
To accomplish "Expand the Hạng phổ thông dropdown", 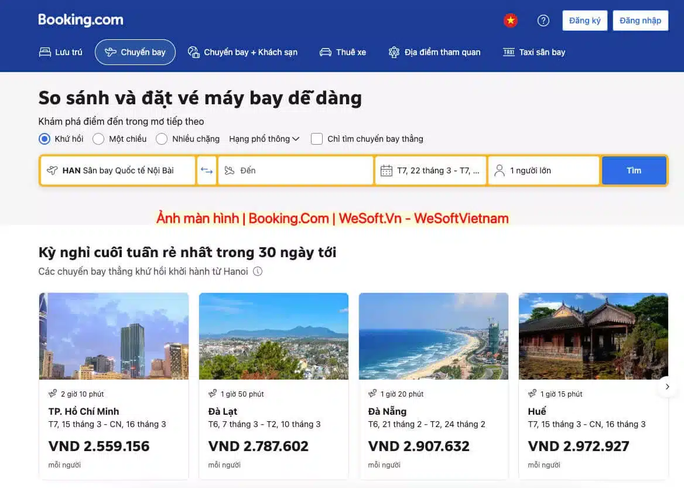I will [x=264, y=139].
